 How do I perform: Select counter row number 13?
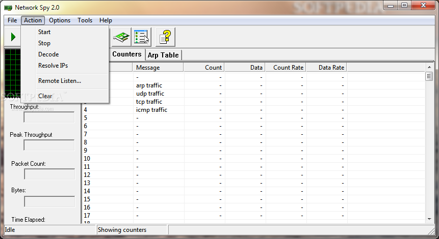pos(253,183)
